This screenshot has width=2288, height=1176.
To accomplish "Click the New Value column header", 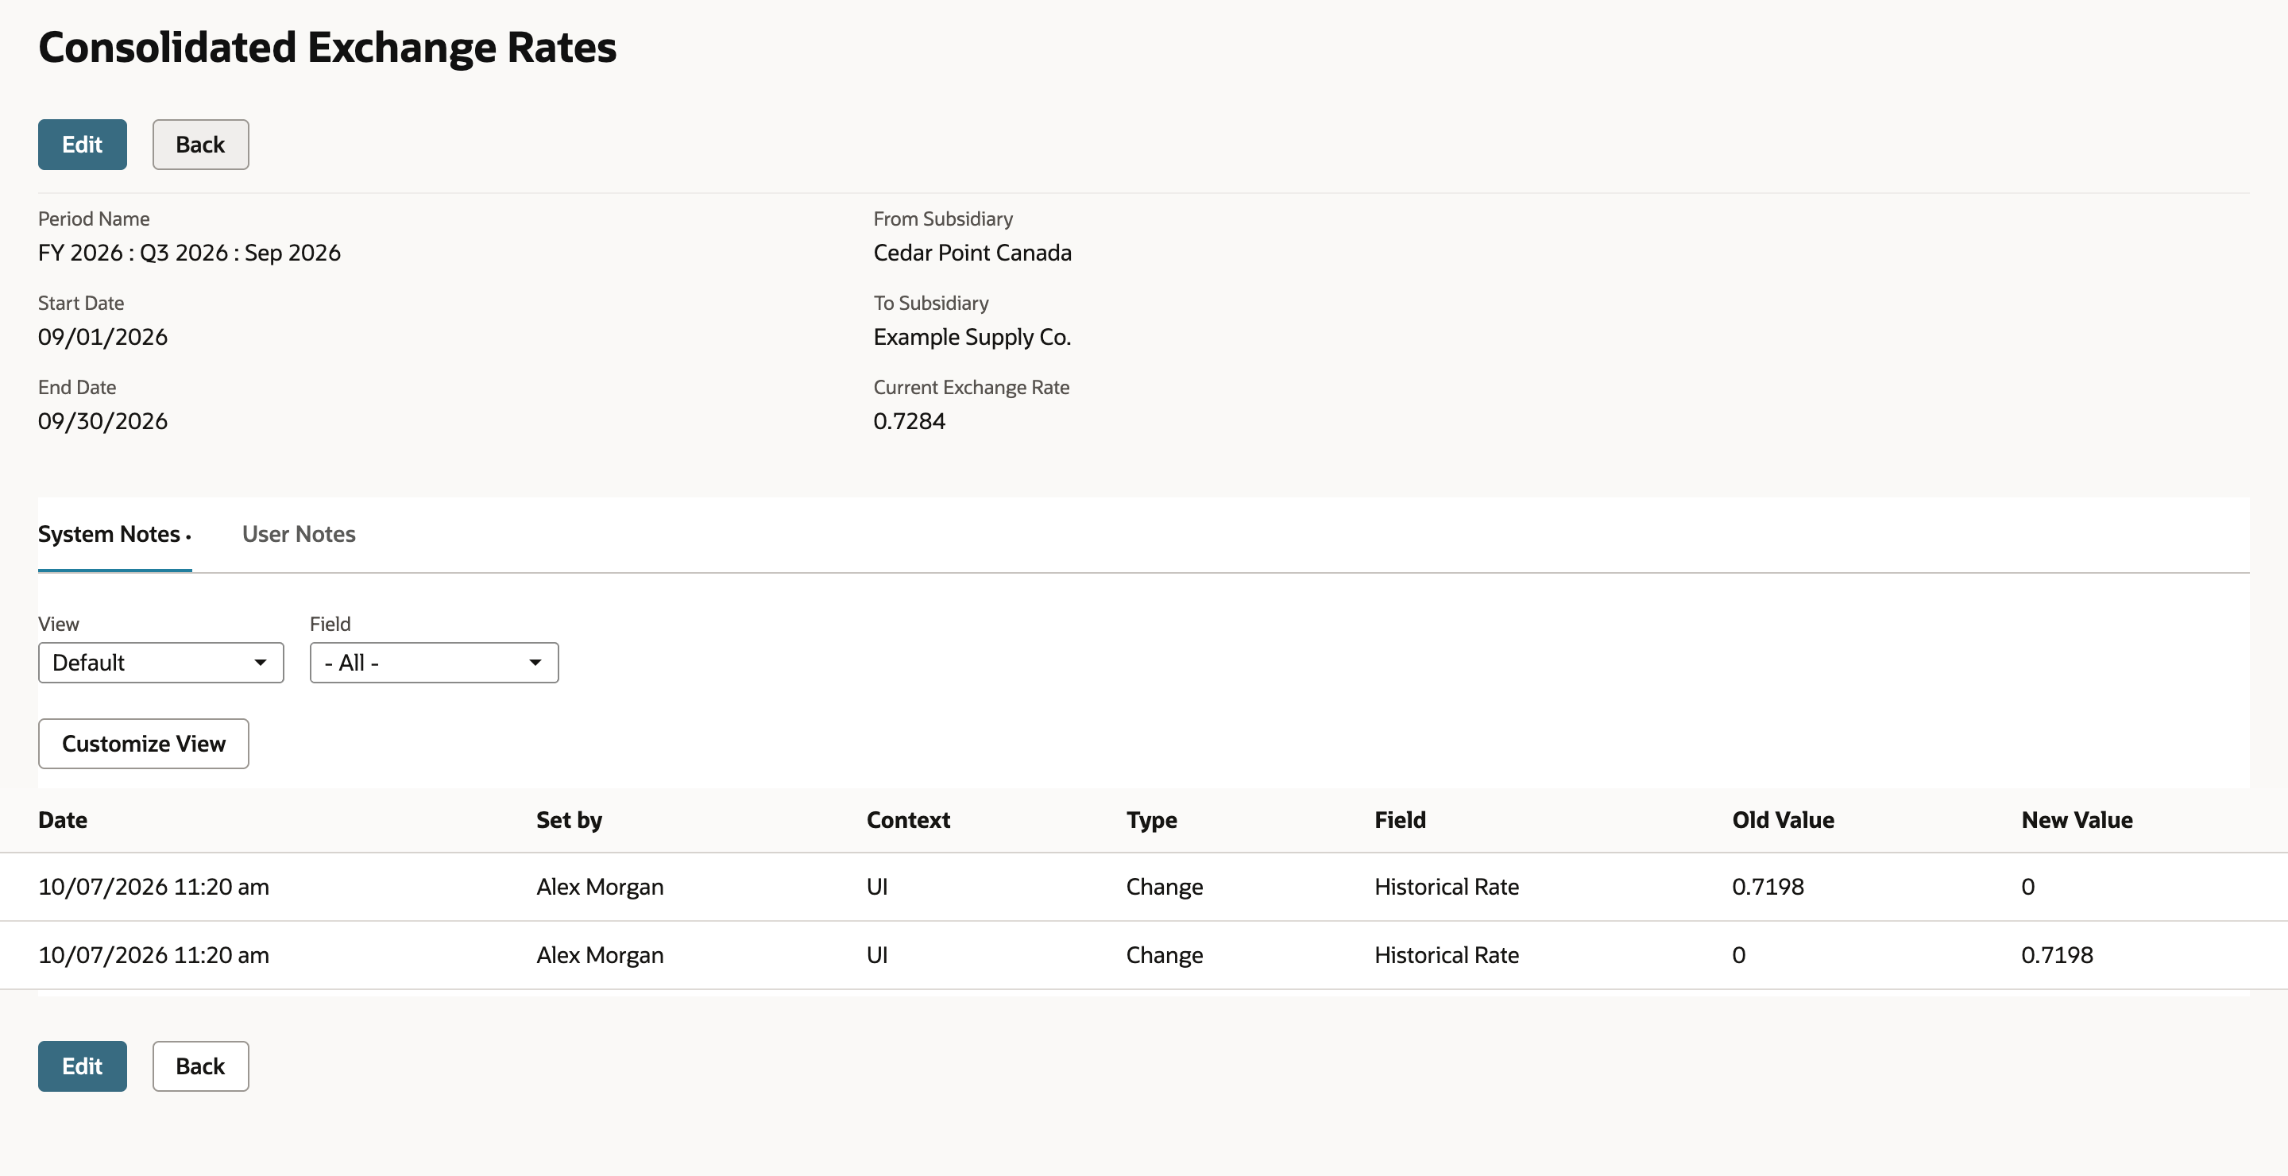I will [2077, 820].
